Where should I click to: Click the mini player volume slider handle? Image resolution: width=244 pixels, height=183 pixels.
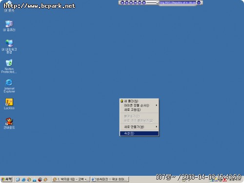(157, 2)
